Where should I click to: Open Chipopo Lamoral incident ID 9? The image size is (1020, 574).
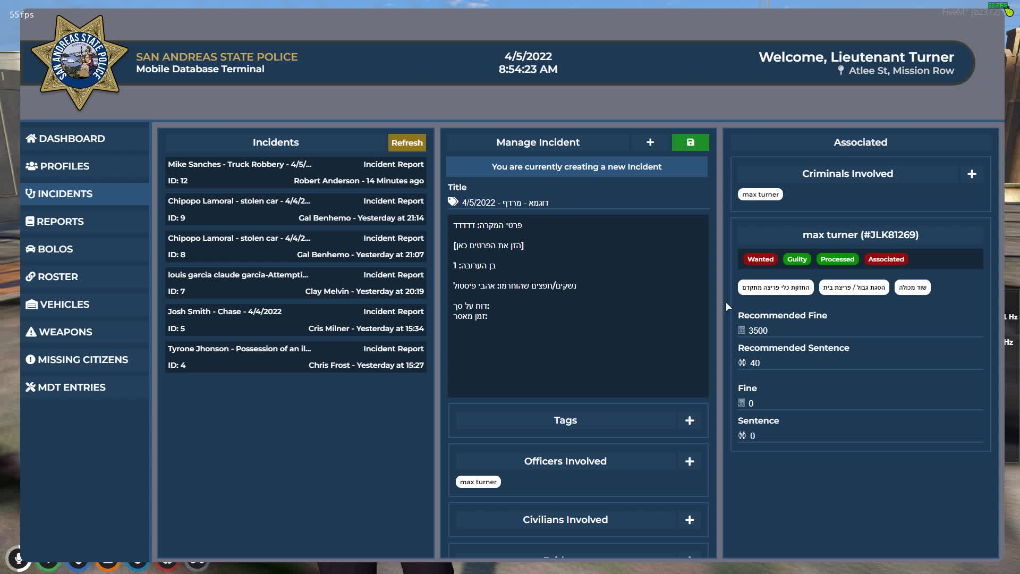(x=296, y=209)
